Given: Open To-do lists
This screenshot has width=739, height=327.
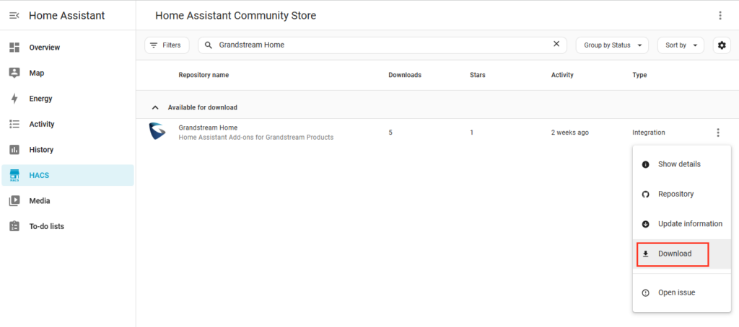Looking at the screenshot, I should coord(67,226).
